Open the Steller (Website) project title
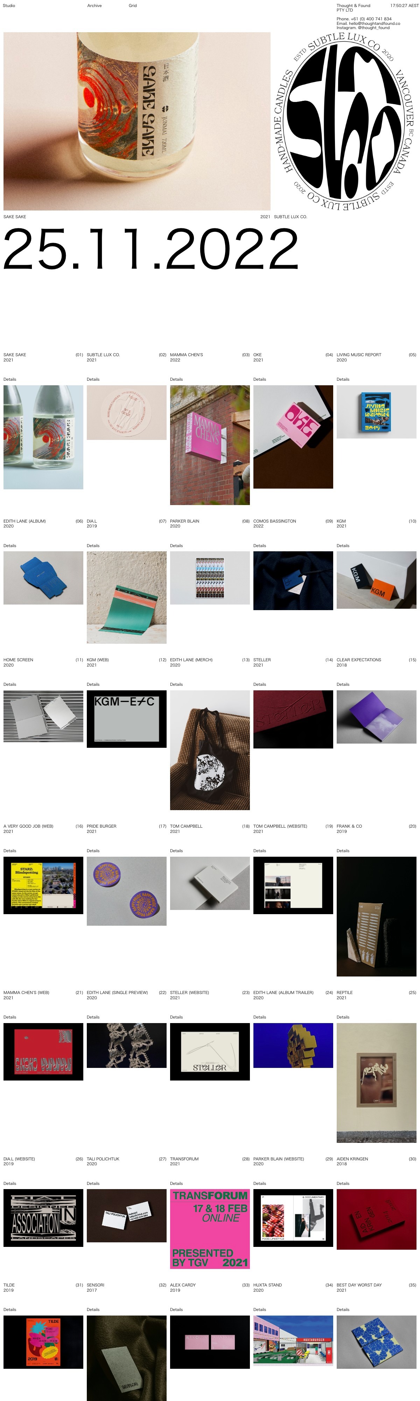 pyautogui.click(x=190, y=993)
